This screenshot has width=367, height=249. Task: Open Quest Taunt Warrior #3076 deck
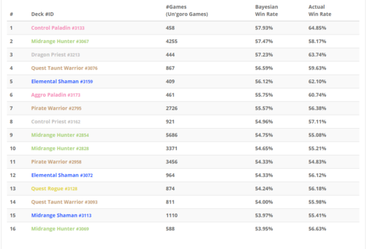(65, 68)
